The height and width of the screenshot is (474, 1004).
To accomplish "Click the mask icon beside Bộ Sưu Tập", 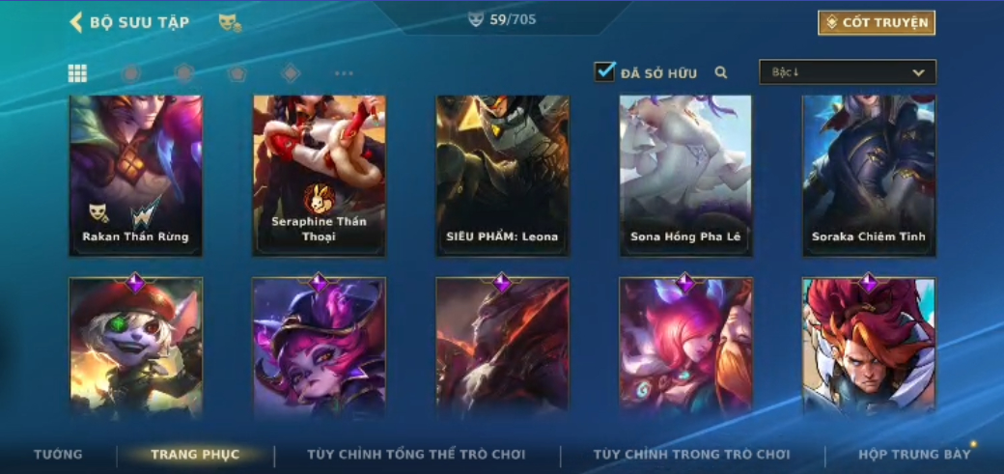I will pos(230,23).
